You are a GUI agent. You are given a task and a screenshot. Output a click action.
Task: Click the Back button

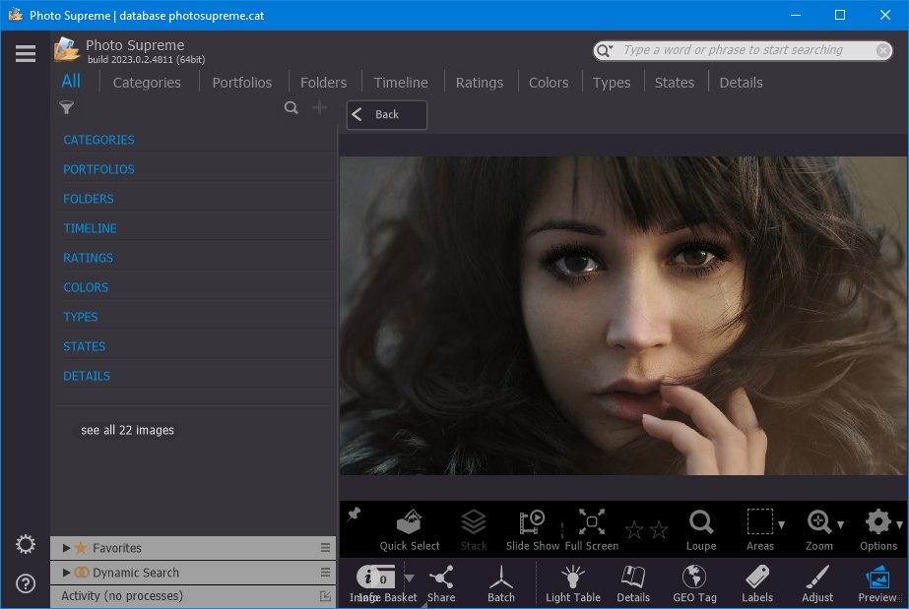[387, 115]
